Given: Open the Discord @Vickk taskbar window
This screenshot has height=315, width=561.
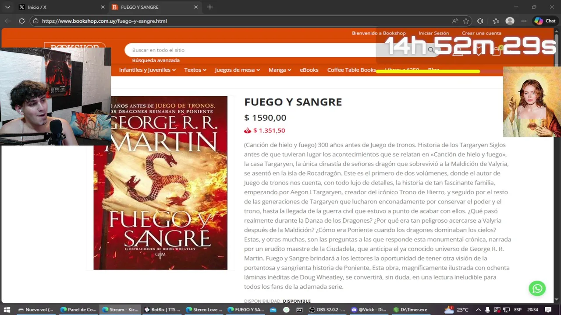Looking at the screenshot, I should 369,310.
